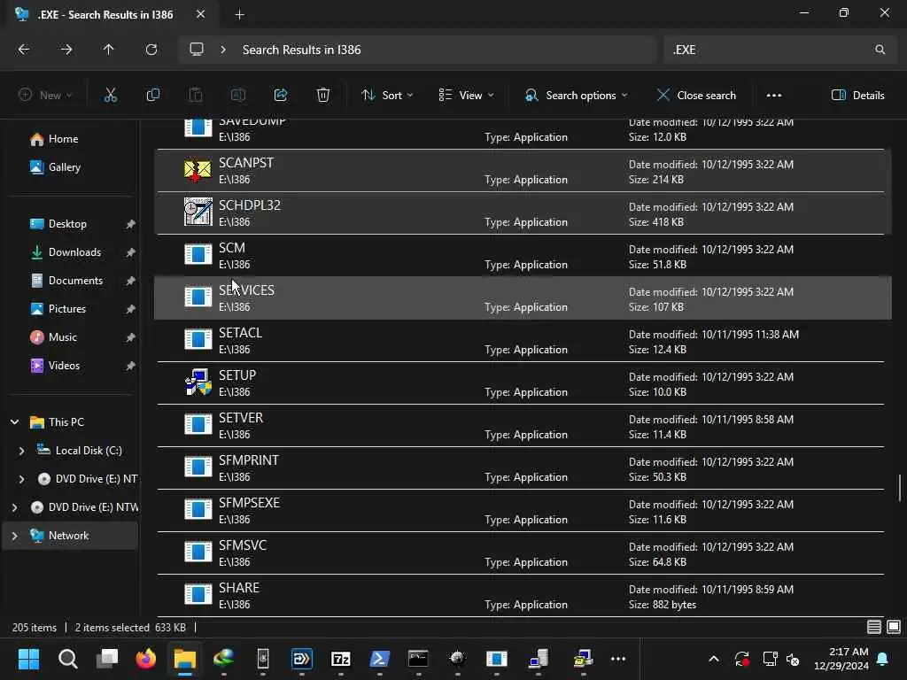Cut the selected items with the scissors icon
The image size is (907, 680).
click(110, 95)
